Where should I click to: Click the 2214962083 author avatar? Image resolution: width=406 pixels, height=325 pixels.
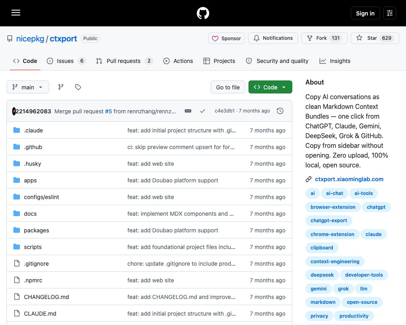[x=14, y=111]
